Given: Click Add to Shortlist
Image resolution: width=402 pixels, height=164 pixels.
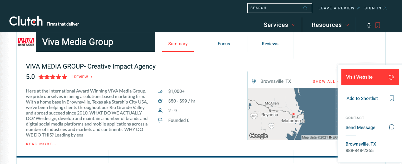Looking at the screenshot, I should point(362,98).
